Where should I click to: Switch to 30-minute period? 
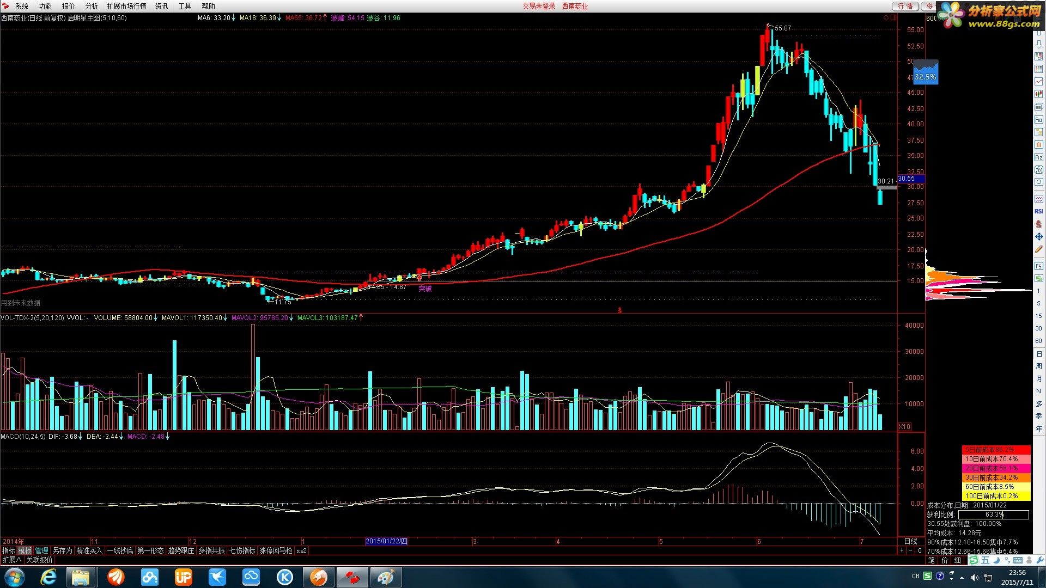(1038, 328)
